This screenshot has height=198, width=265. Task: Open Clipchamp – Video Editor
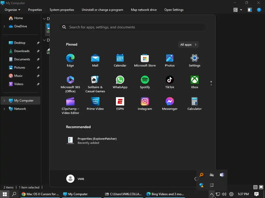(x=70, y=106)
